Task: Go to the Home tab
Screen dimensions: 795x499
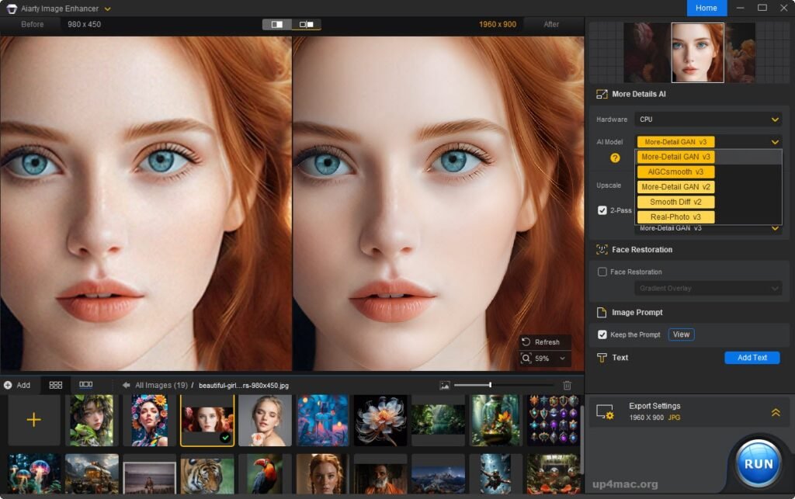Action: pyautogui.click(x=706, y=8)
